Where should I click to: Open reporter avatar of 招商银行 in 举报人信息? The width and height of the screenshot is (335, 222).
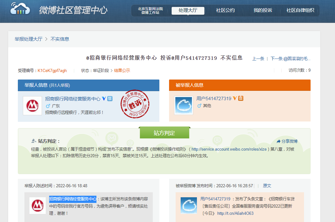coord(33,106)
